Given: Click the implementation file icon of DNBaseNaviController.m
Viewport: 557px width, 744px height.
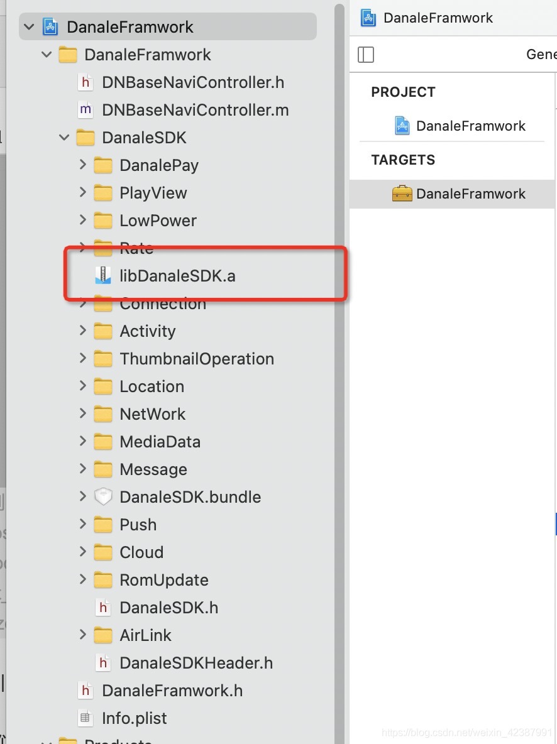Looking at the screenshot, I should pyautogui.click(x=85, y=110).
